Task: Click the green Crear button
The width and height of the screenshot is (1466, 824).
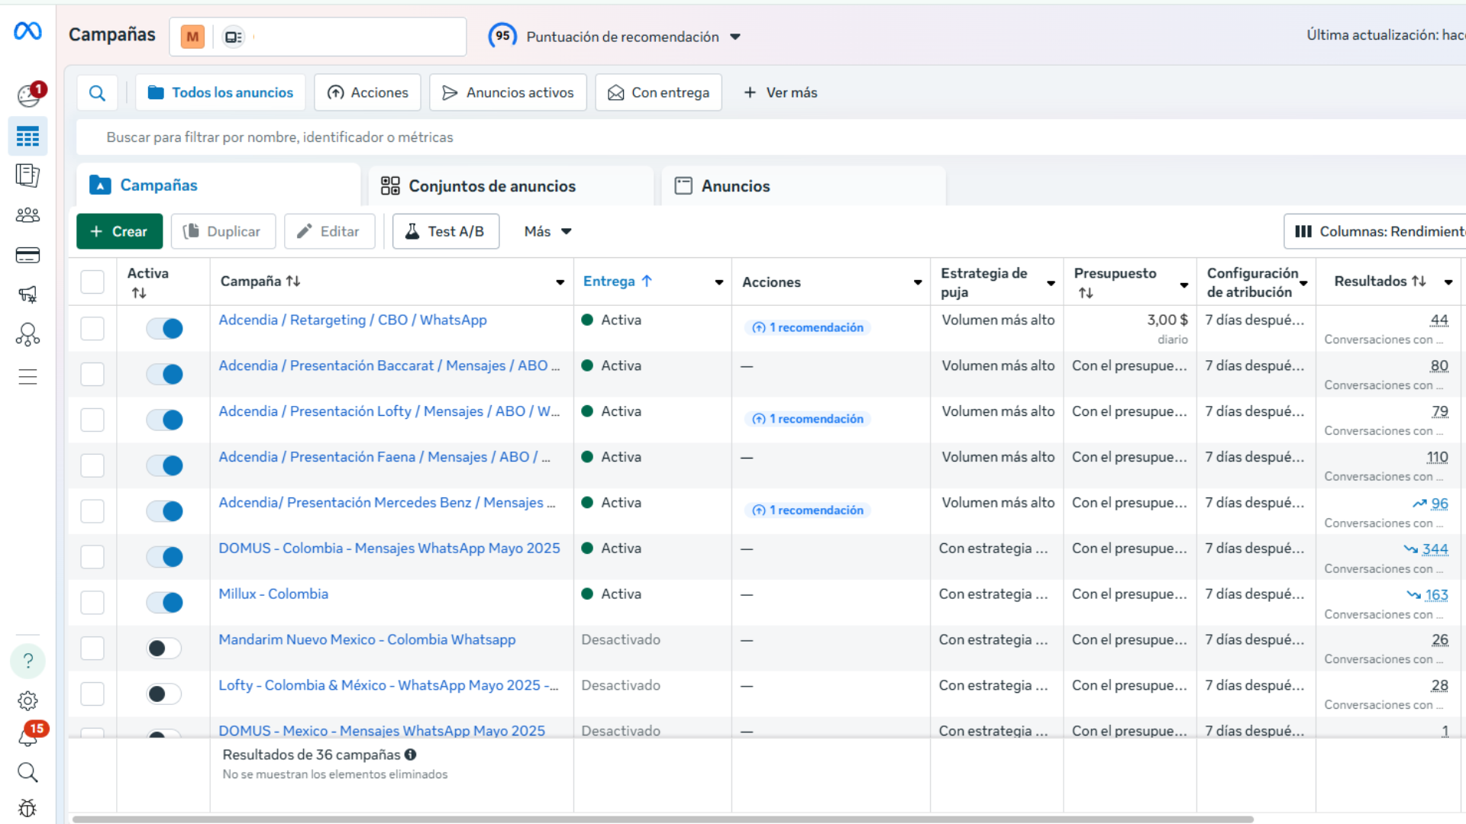Action: tap(119, 232)
